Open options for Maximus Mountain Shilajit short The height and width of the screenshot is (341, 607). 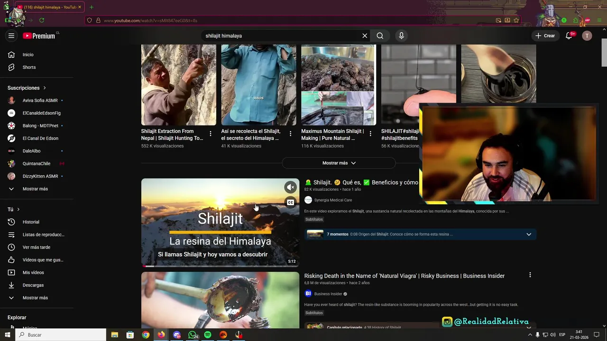coord(370,134)
